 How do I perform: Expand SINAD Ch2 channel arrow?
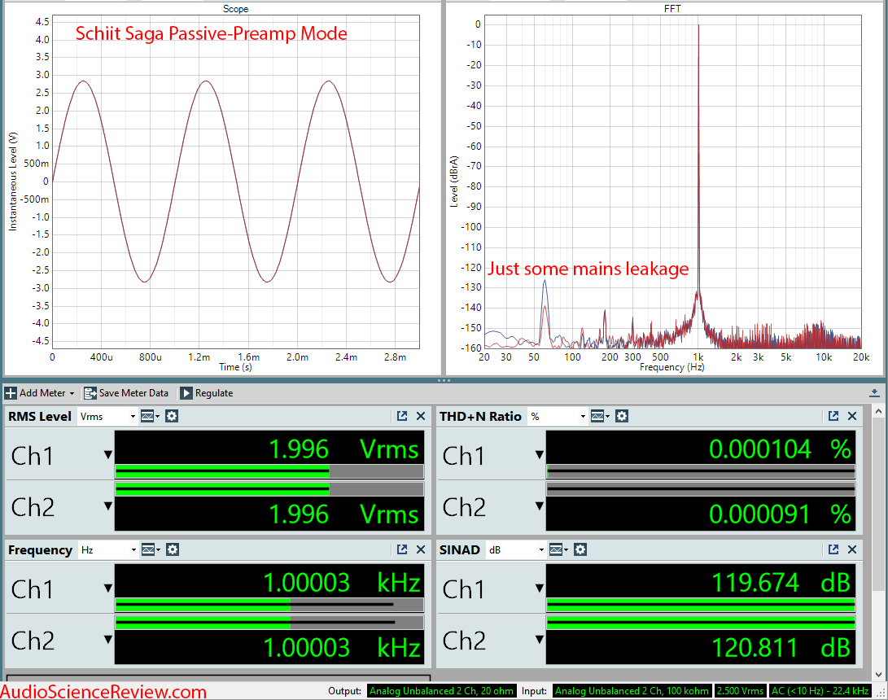pos(540,640)
